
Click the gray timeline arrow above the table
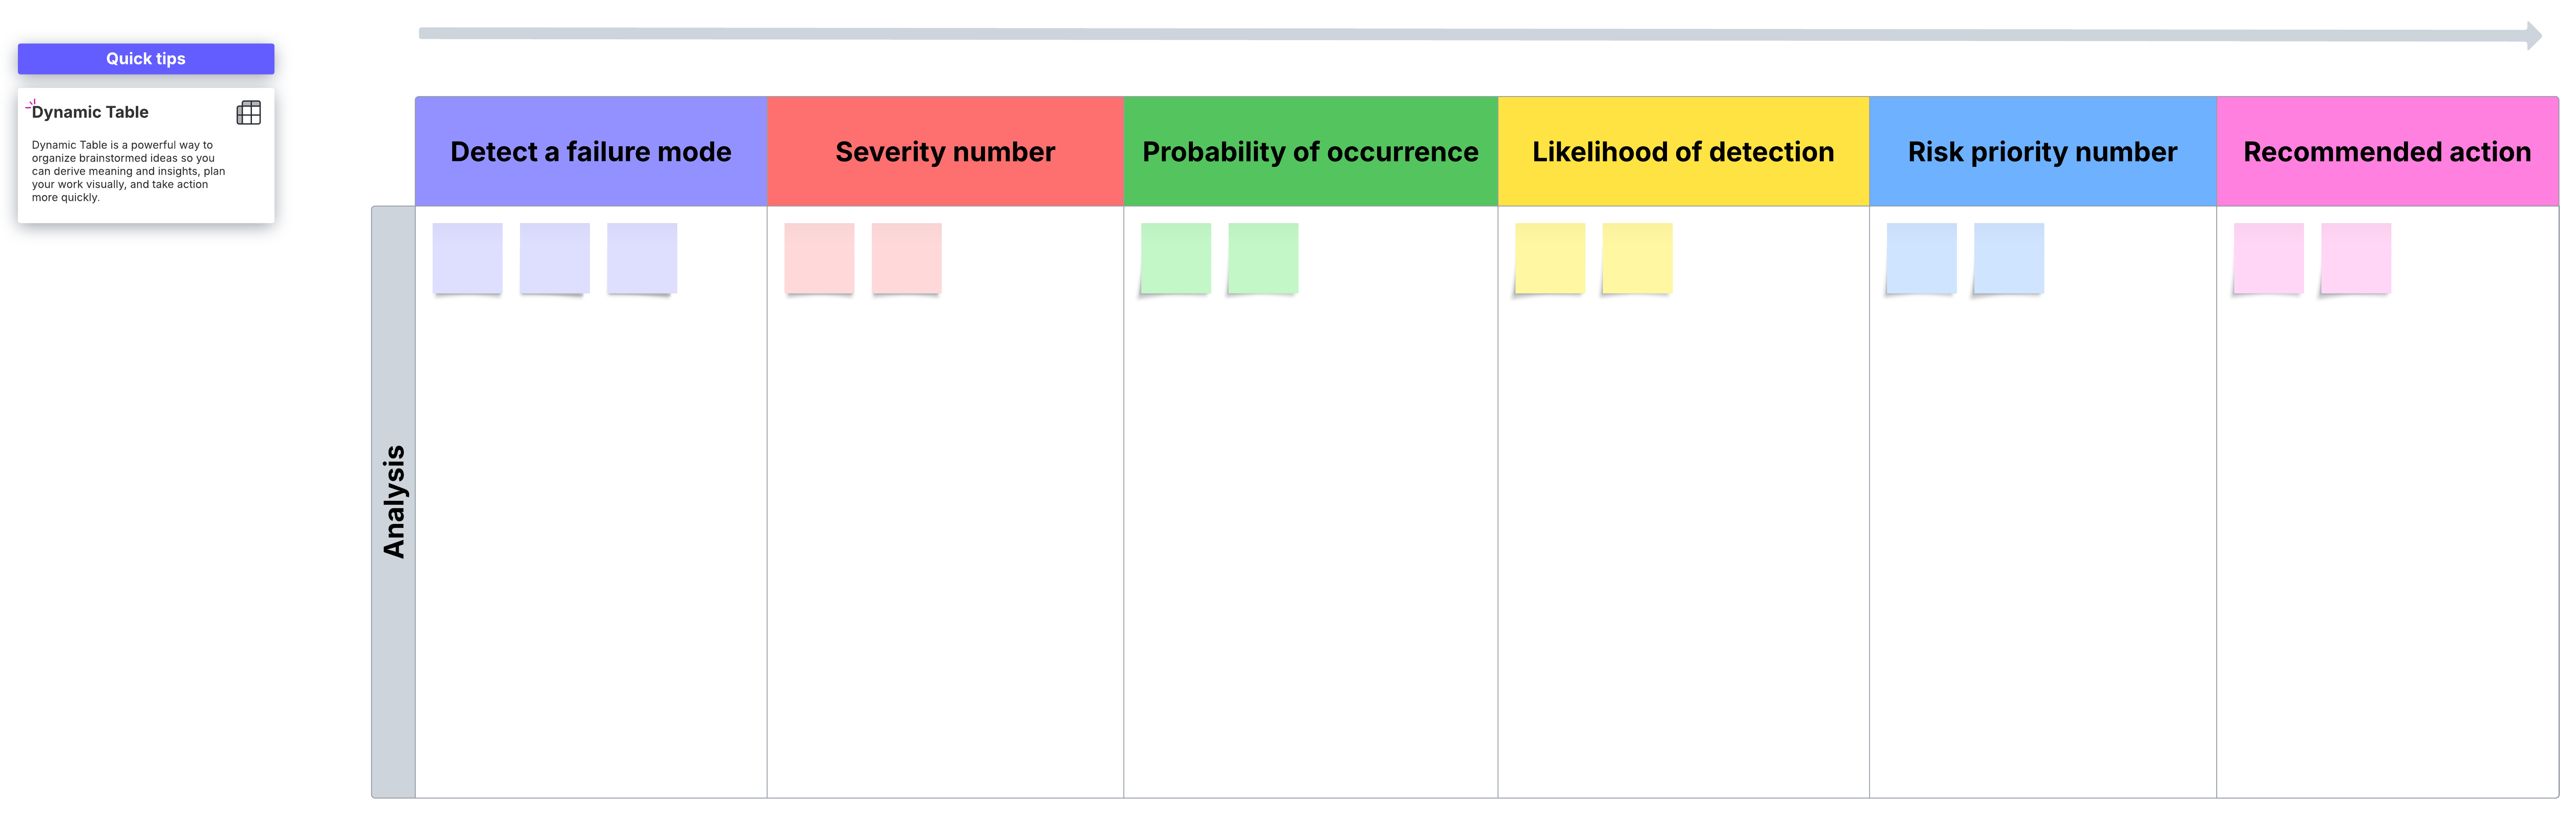[1480, 33]
